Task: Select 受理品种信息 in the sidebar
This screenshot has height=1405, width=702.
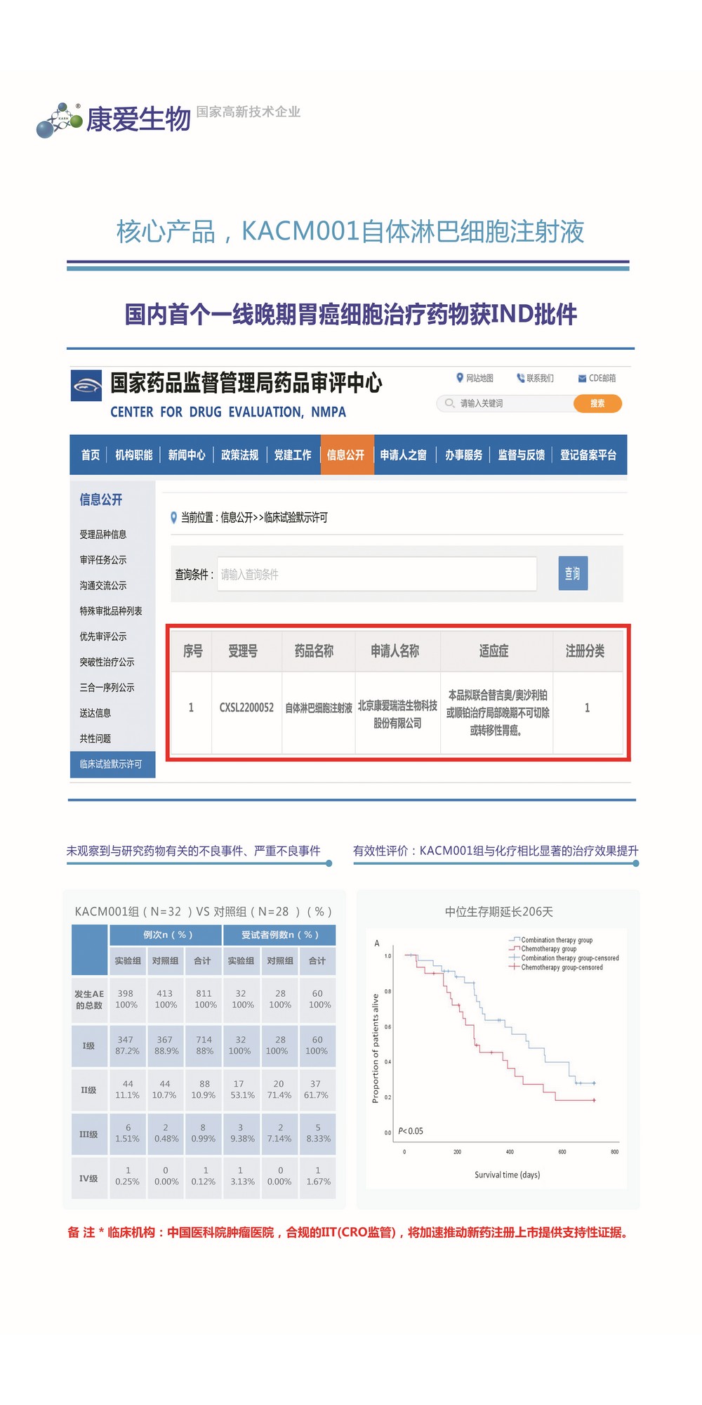Action: [103, 535]
